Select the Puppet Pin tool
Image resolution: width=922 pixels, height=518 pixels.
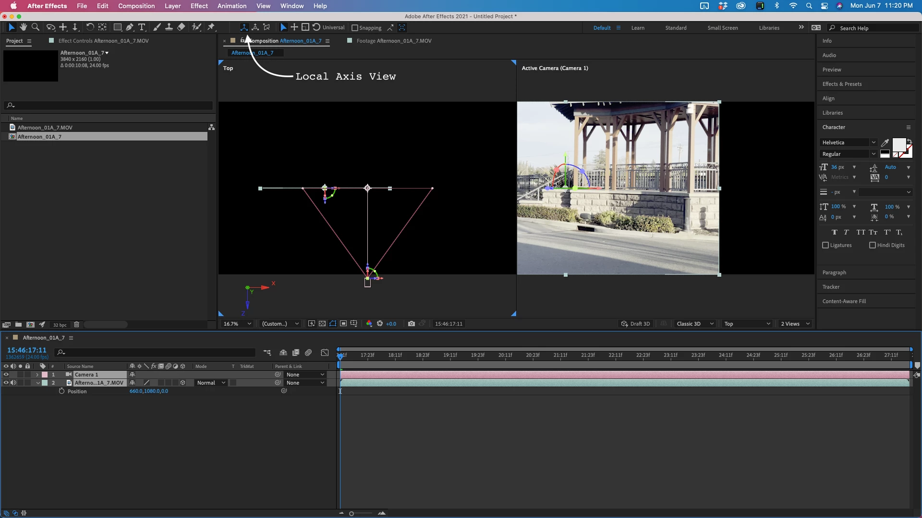[x=211, y=27]
